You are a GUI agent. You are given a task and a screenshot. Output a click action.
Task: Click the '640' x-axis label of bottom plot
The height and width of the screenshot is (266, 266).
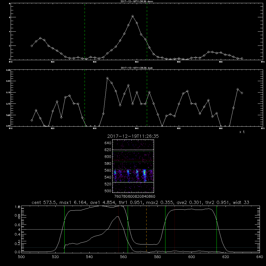tap(260, 257)
